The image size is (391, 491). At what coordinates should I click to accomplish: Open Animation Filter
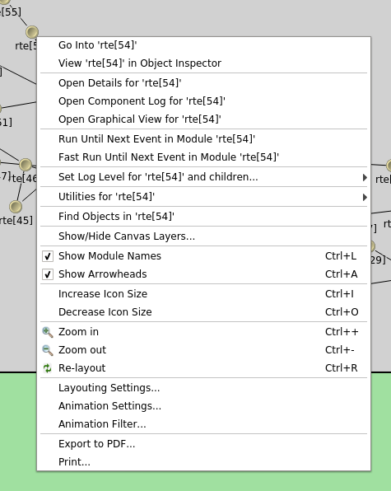point(203,424)
